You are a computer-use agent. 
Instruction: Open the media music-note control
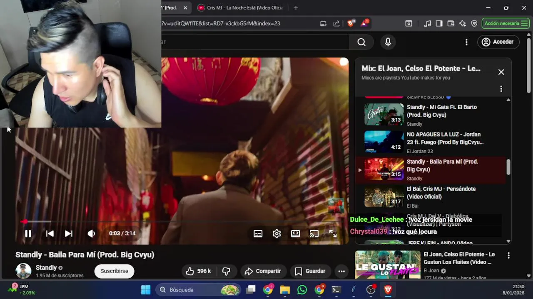(x=427, y=24)
